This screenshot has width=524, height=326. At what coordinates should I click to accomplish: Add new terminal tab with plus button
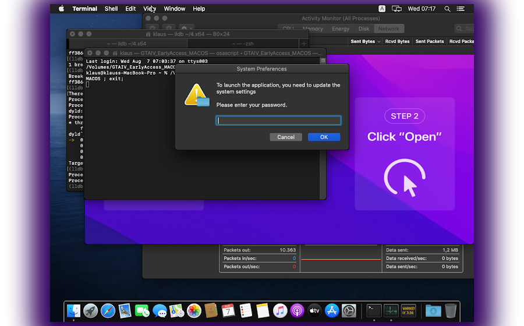[x=303, y=44]
